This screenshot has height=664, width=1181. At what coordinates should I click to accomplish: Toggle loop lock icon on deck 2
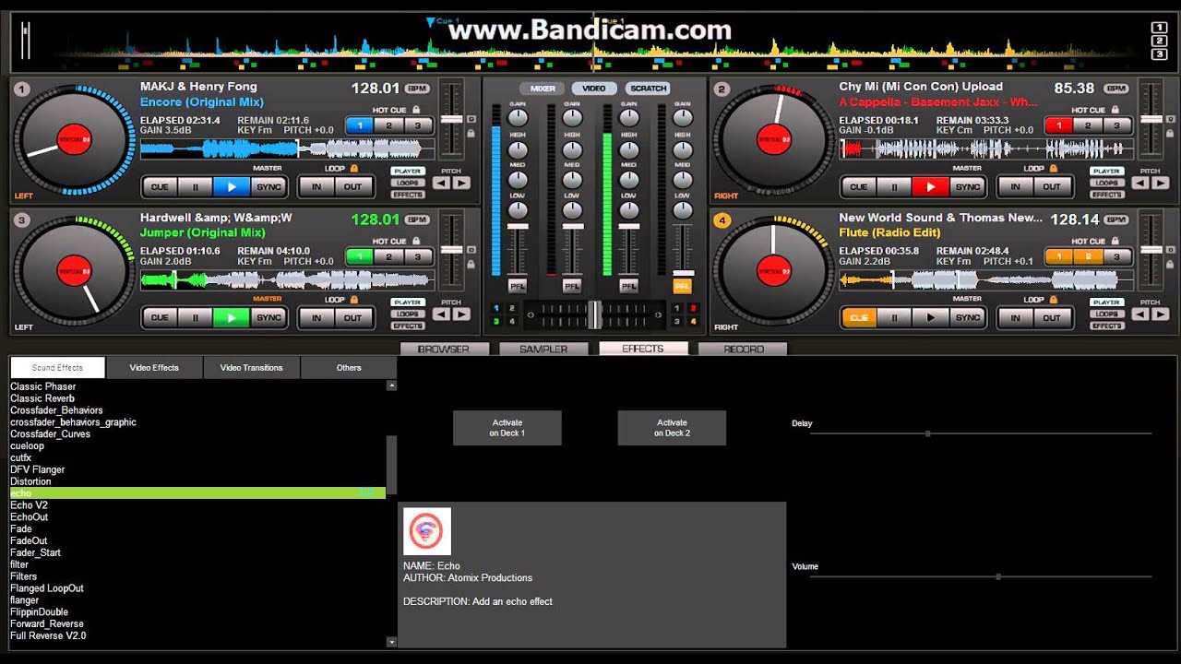point(1052,169)
